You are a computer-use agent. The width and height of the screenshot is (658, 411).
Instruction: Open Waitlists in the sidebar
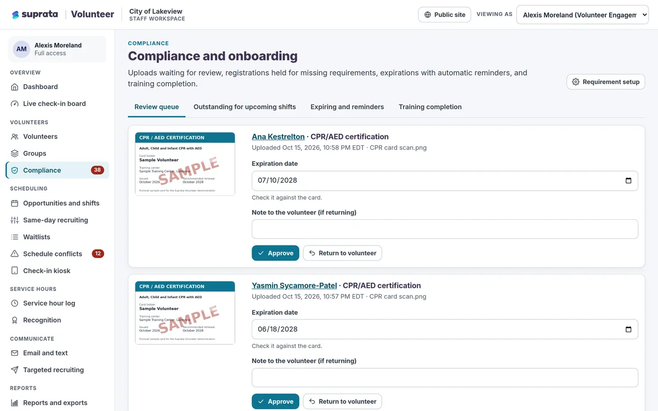tap(57, 237)
